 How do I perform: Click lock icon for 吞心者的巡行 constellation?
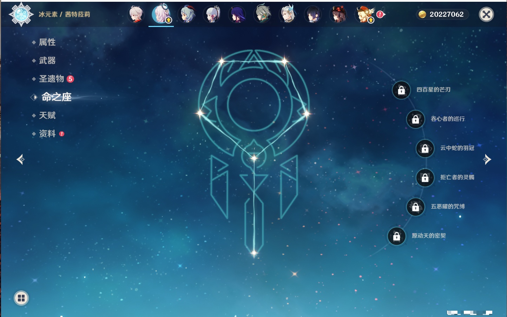pyautogui.click(x=415, y=119)
